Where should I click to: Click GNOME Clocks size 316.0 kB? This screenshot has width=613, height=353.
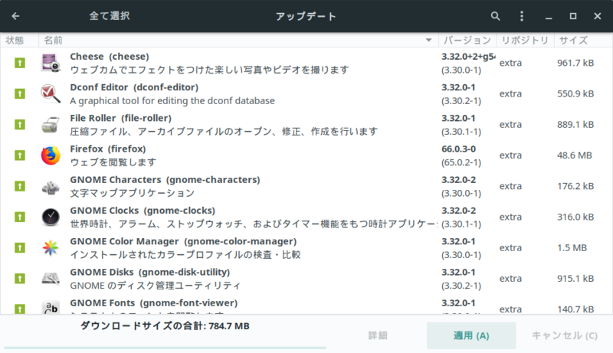[x=575, y=217]
